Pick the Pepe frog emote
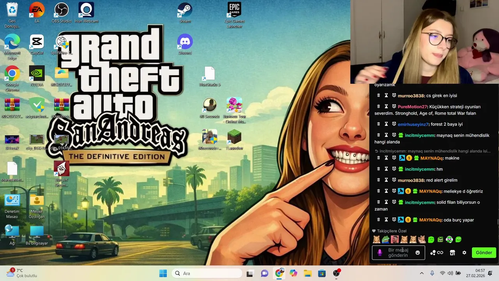 pyautogui.click(x=386, y=239)
